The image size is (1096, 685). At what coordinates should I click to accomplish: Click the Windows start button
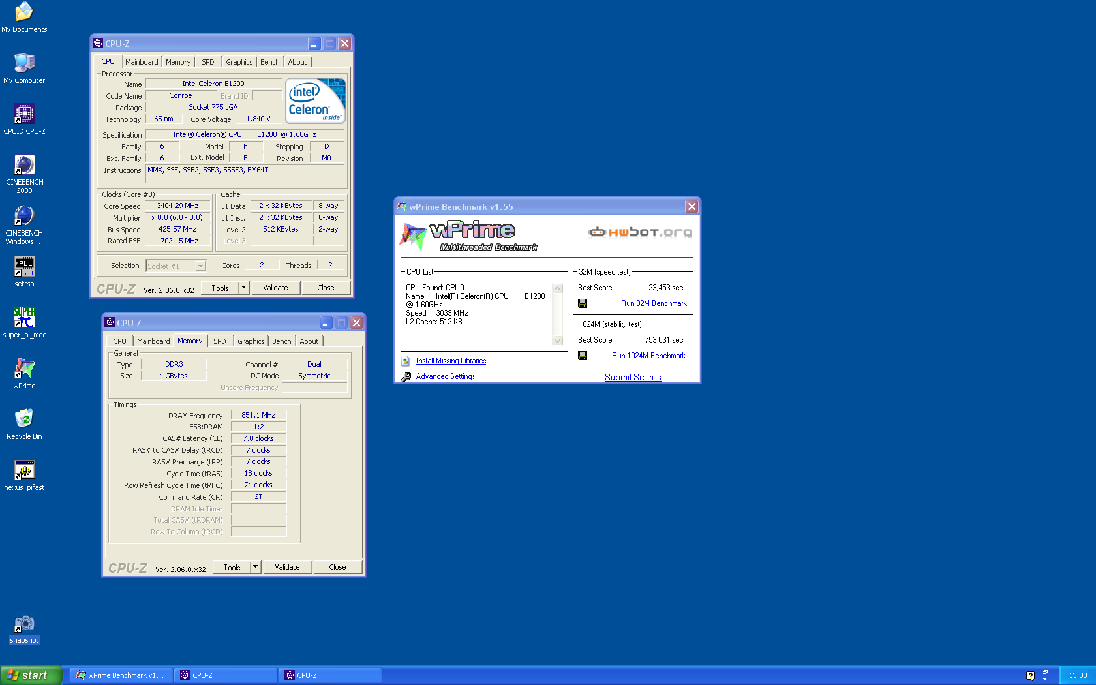pyautogui.click(x=31, y=675)
